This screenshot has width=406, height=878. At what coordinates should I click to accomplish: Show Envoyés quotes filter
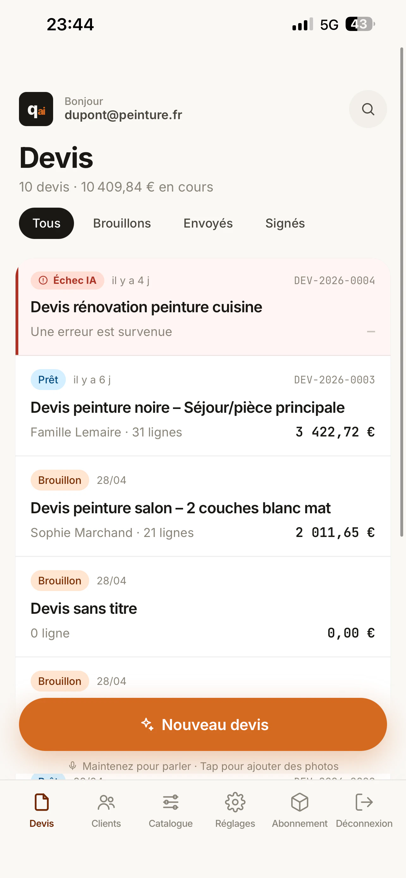click(x=208, y=223)
